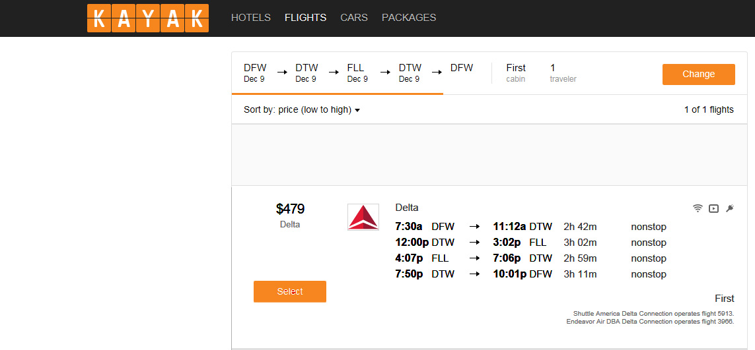The image size is (755, 350).
Task: Switch to the FLIGHTS section
Action: 305,18
